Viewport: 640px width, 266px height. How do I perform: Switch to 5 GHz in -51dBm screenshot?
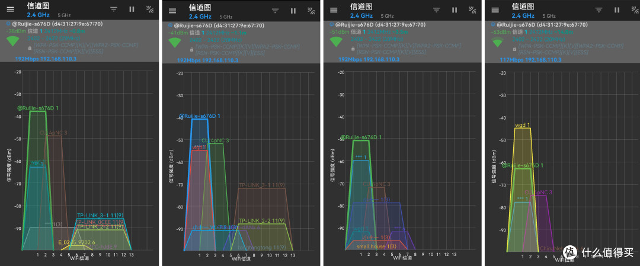pyautogui.click(x=387, y=15)
